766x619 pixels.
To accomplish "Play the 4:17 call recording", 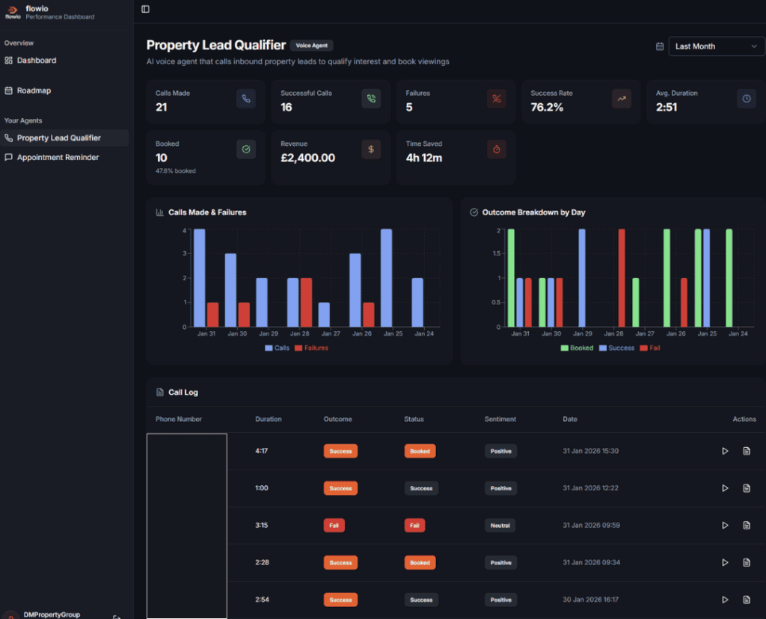I will coord(725,451).
